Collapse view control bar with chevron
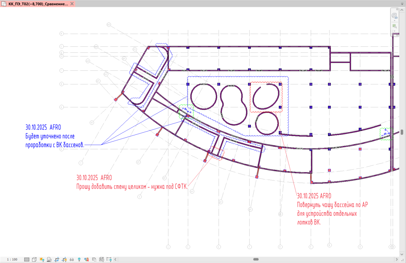Viewport: 406px width, 263px height. [116, 259]
